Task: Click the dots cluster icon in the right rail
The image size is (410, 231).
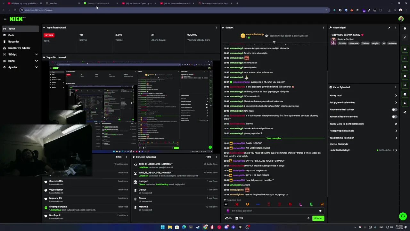Action: point(405,112)
